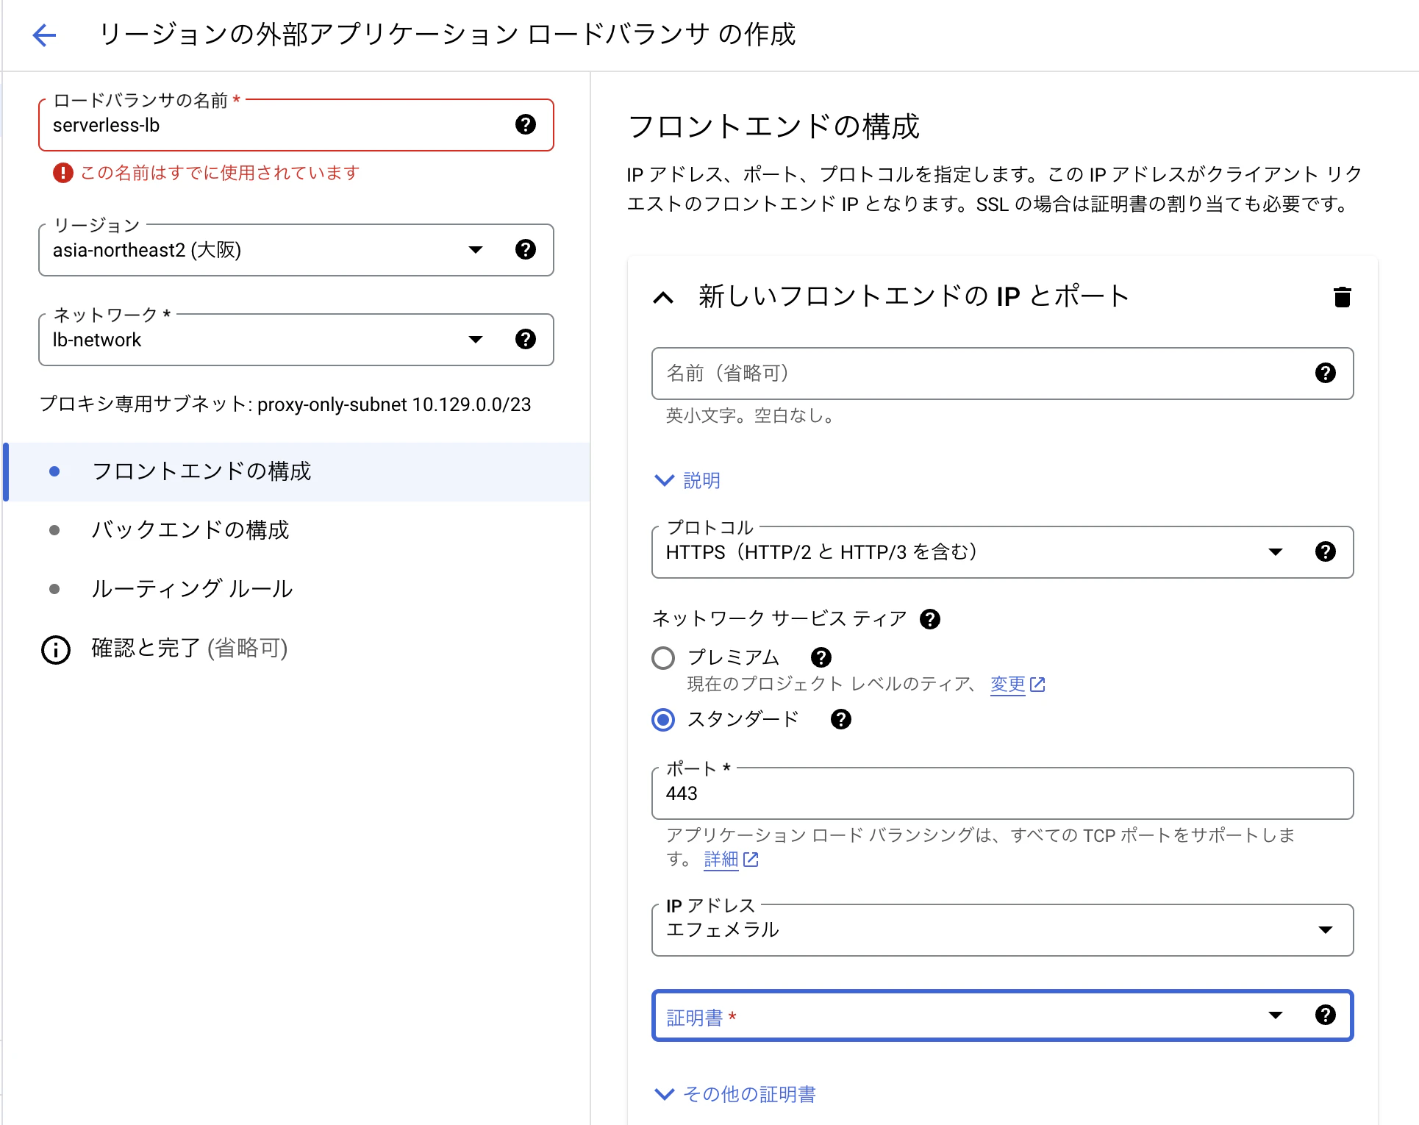This screenshot has height=1125, width=1419.
Task: Click the 変更 link to change project tier
Action: tap(1007, 684)
